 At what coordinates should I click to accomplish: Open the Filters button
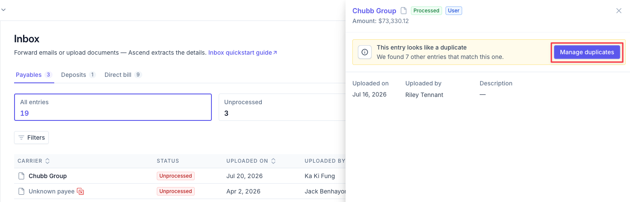(x=31, y=138)
